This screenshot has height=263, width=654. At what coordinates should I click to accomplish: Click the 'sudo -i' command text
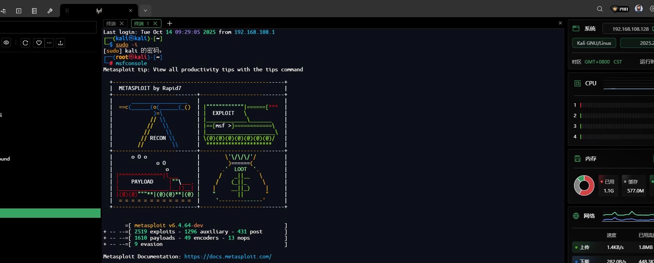point(126,44)
